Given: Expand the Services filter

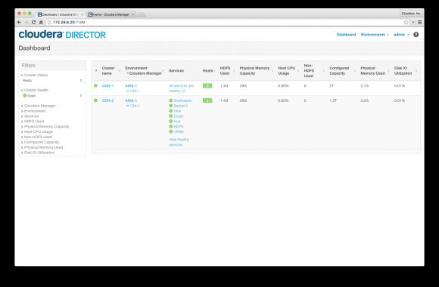Looking at the screenshot, I should click(30, 116).
